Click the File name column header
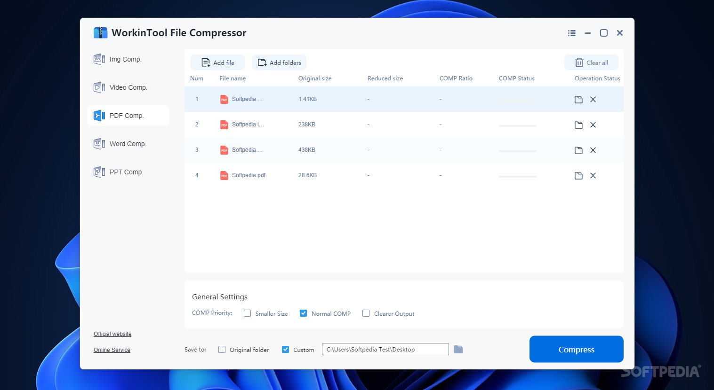The image size is (714, 390). [233, 78]
